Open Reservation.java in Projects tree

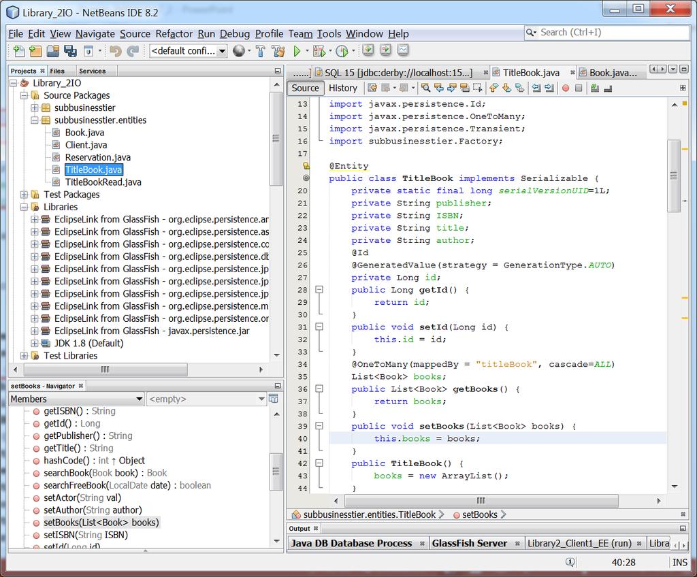pyautogui.click(x=98, y=157)
